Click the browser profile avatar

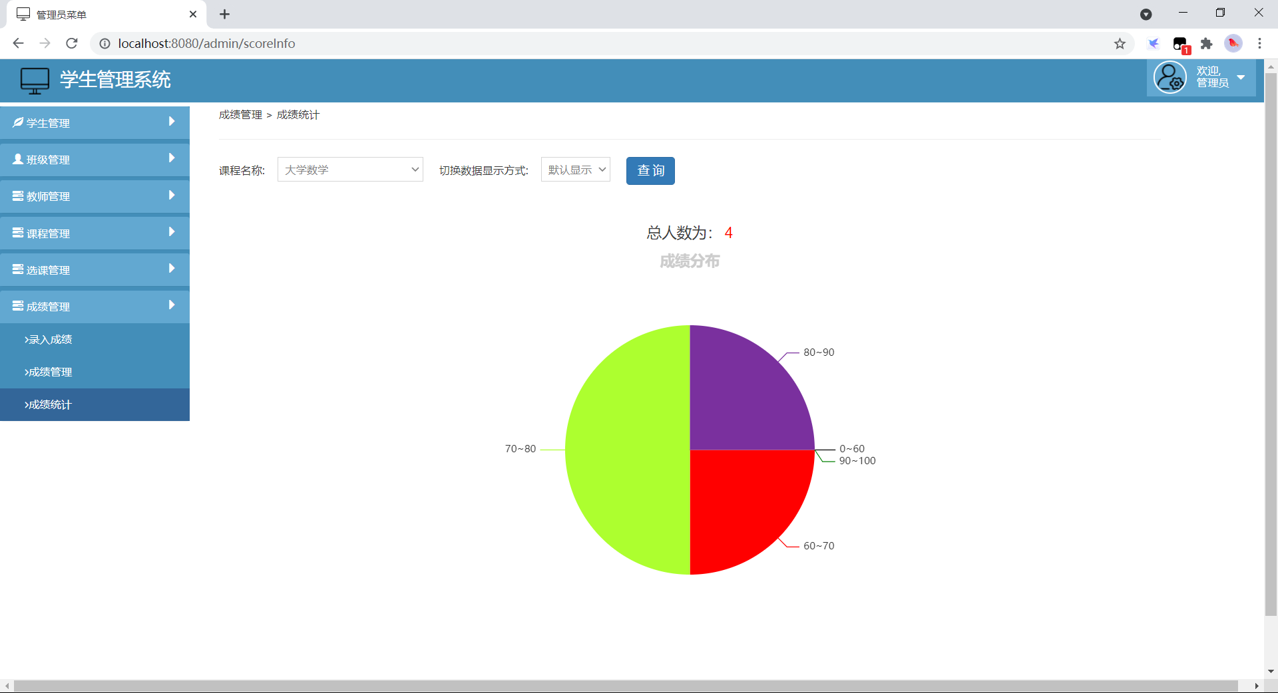pyautogui.click(x=1233, y=44)
